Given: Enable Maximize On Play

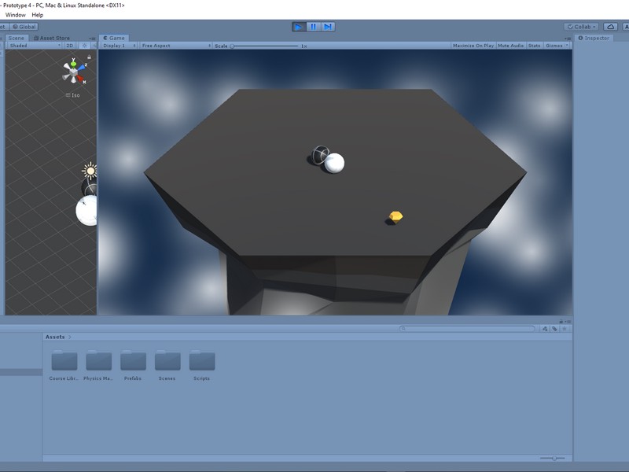Looking at the screenshot, I should pos(473,46).
